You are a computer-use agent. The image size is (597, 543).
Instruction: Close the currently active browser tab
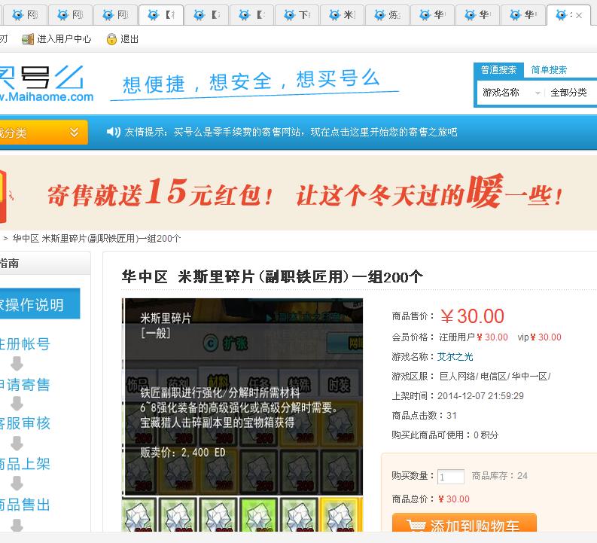point(579,16)
